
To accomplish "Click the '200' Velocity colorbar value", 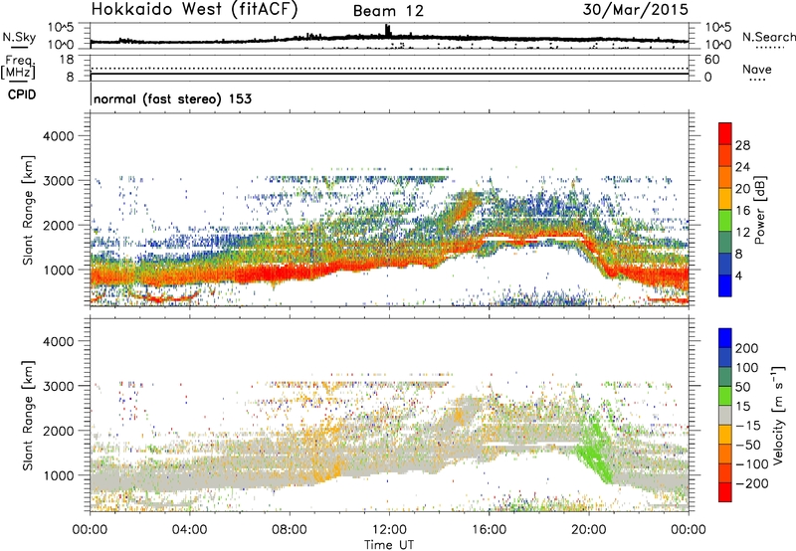I will [x=747, y=348].
